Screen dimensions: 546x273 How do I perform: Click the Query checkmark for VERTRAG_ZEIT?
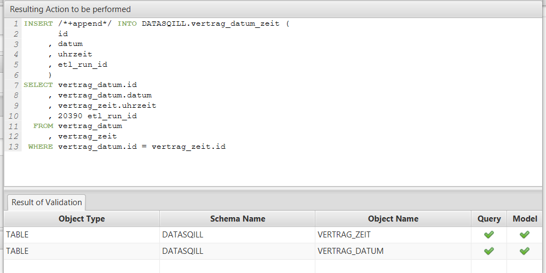(489, 235)
